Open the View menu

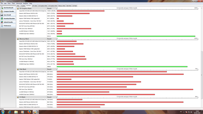[9, 4]
